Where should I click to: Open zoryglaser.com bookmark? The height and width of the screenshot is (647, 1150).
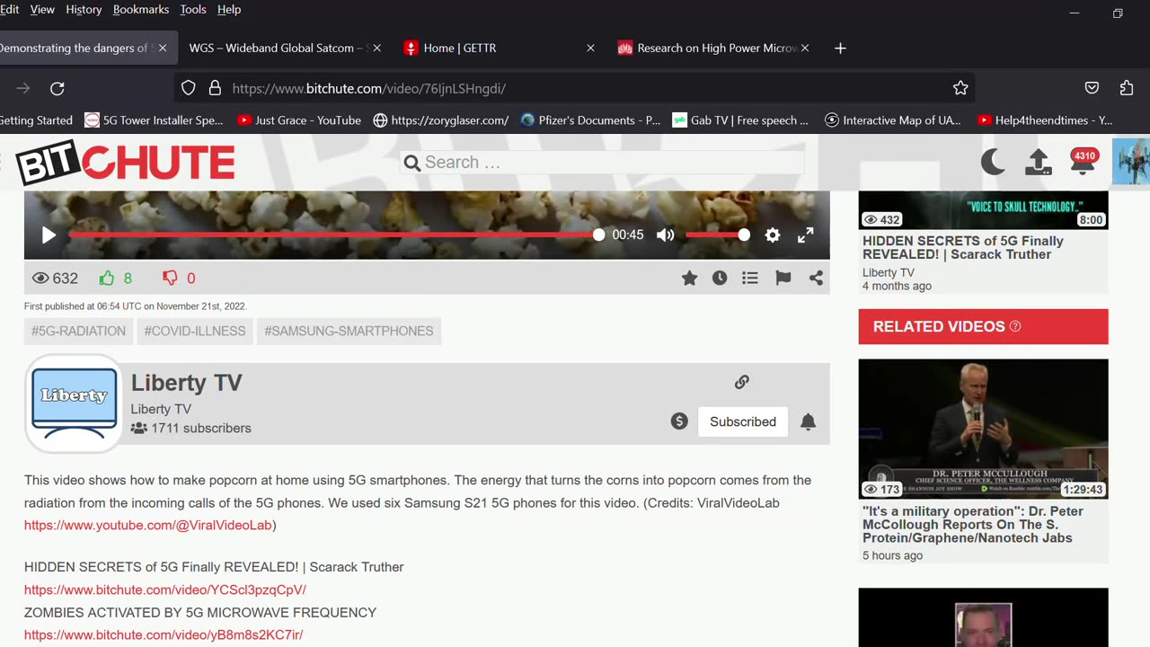pyautogui.click(x=440, y=120)
